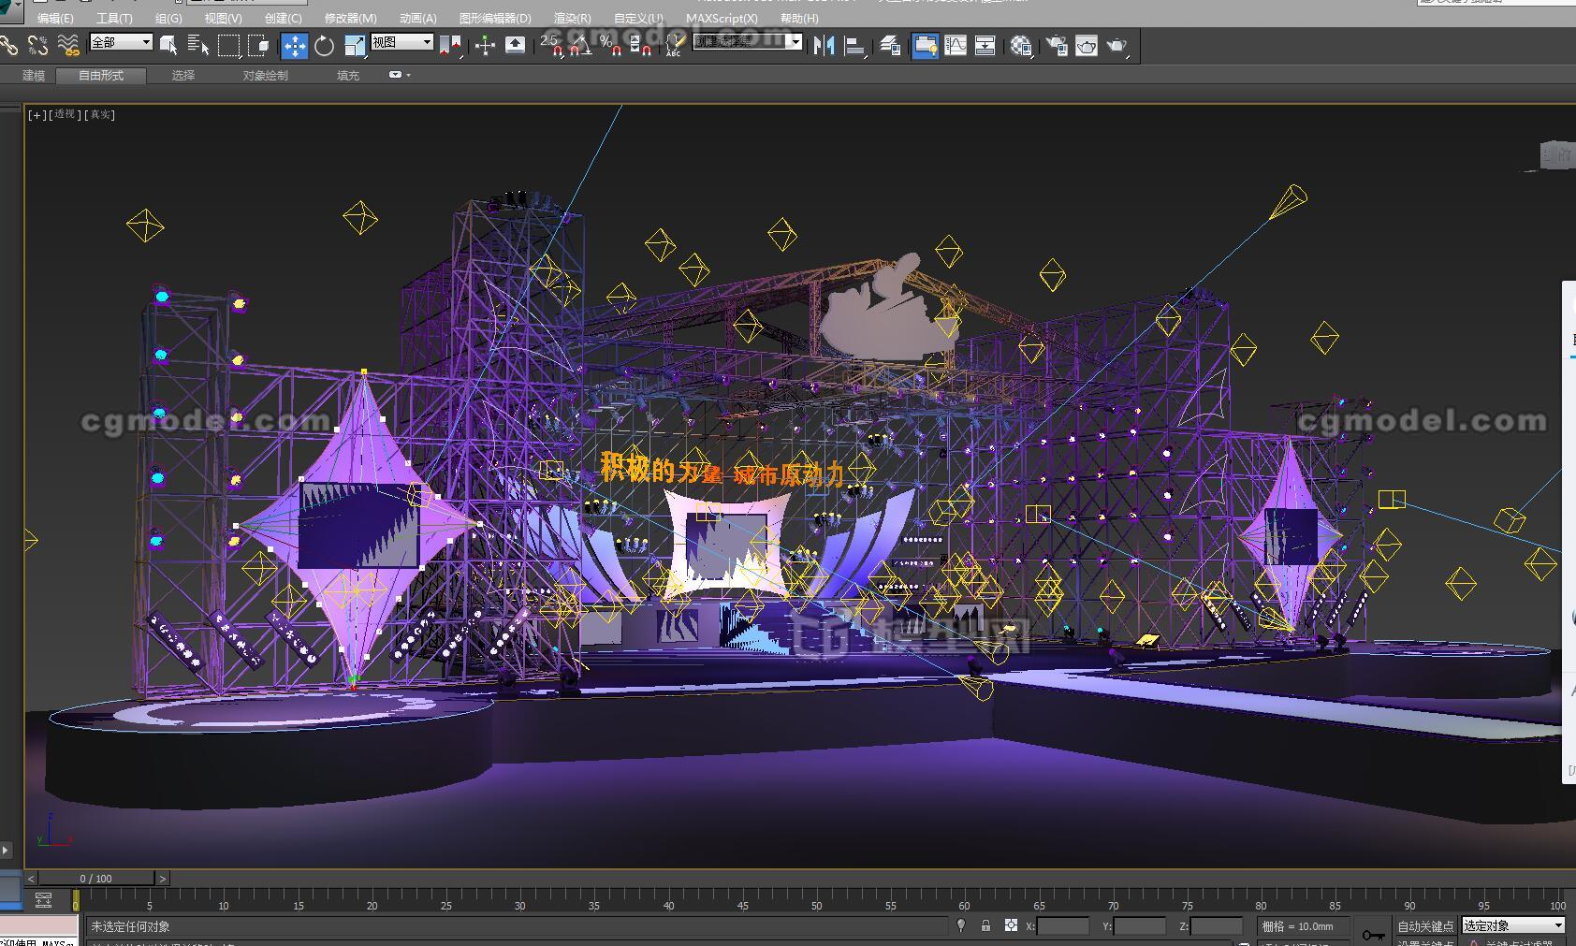Image resolution: width=1576 pixels, height=946 pixels.
Task: Click the Render Production teapot icon
Action: click(1117, 45)
